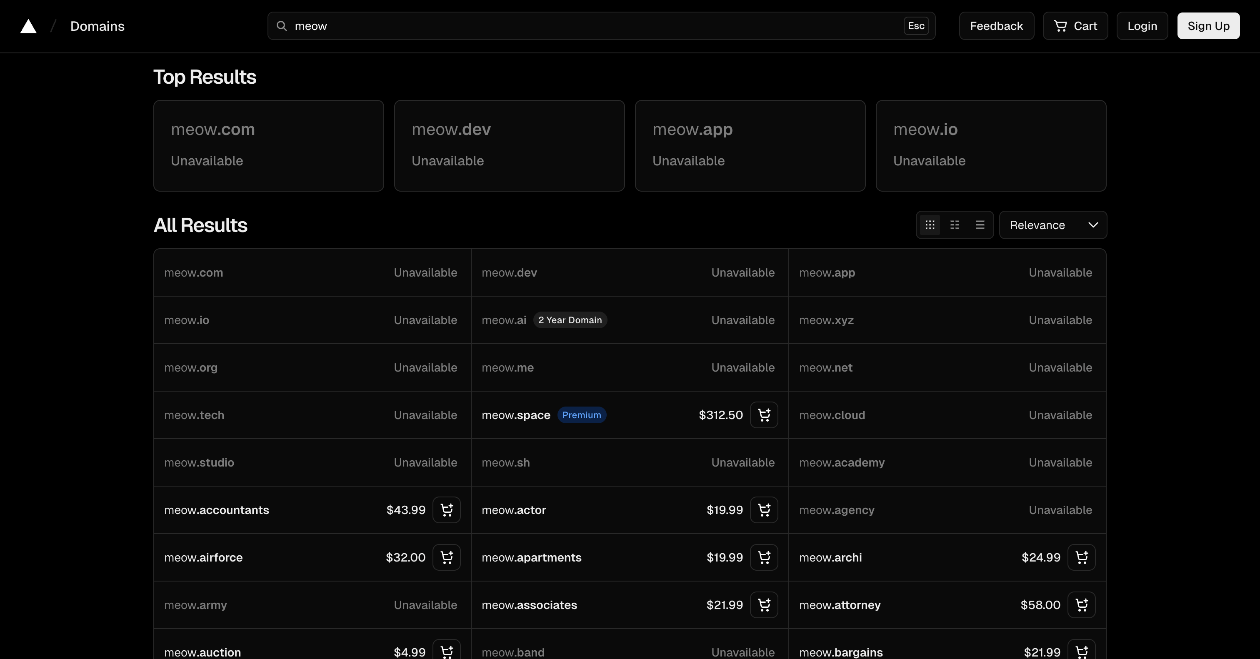The width and height of the screenshot is (1260, 659).
Task: Click the Vercel triangle logo
Action: click(28, 26)
